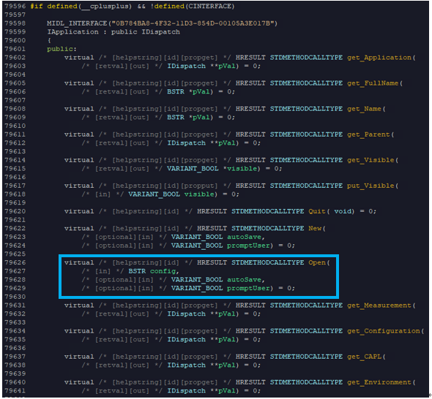This screenshot has height=399, width=432.
Task: Click IDispatch base class on line 79599
Action: 160,32
